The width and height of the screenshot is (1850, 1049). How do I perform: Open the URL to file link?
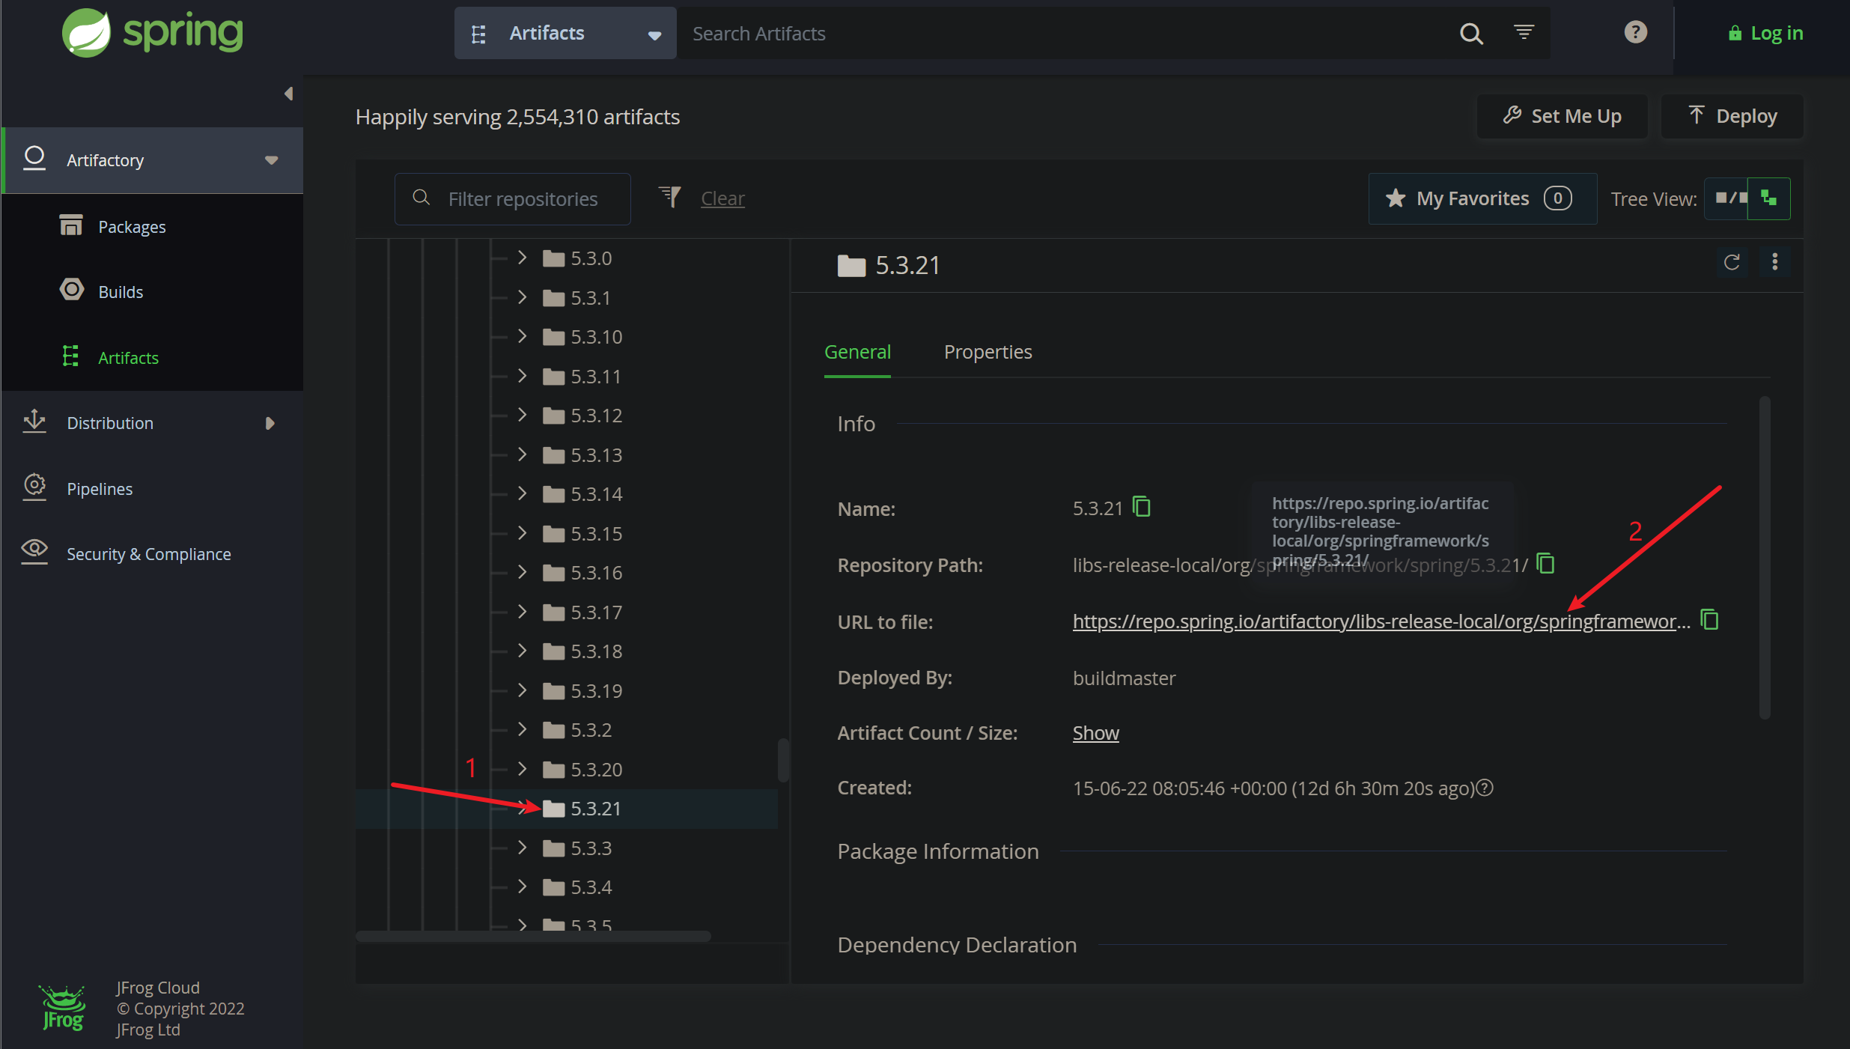[x=1381, y=621]
